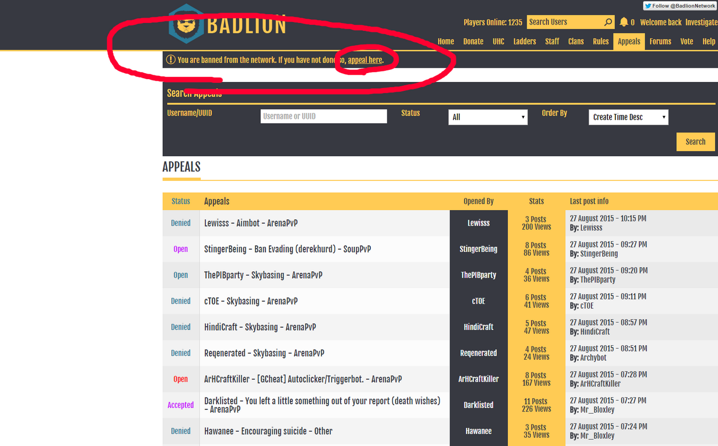The width and height of the screenshot is (718, 446).
Task: View ThePIBparty profile in Opened By
Action: pos(479,275)
